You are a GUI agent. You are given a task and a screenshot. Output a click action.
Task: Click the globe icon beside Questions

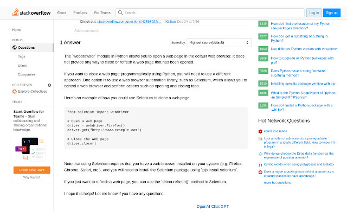pos(14,48)
